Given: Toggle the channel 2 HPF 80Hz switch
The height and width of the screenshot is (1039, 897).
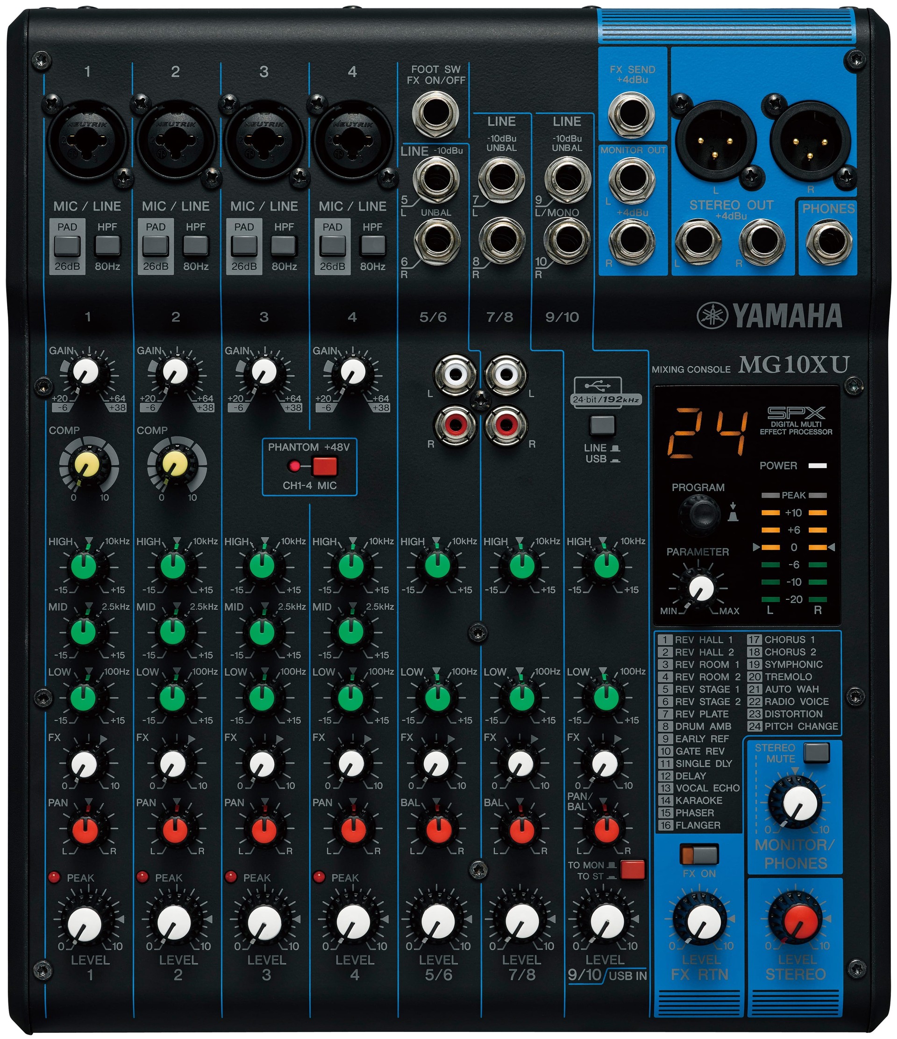Looking at the screenshot, I should click(196, 245).
